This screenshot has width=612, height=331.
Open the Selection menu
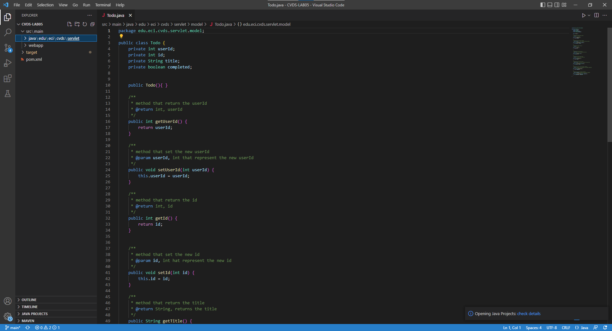[x=45, y=5]
